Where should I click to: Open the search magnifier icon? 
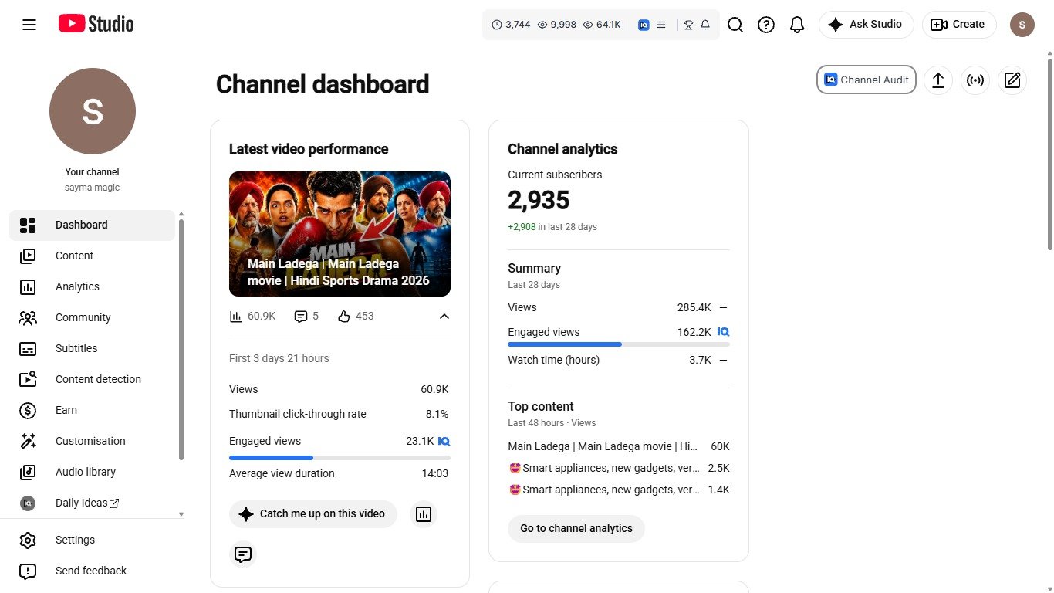(735, 25)
